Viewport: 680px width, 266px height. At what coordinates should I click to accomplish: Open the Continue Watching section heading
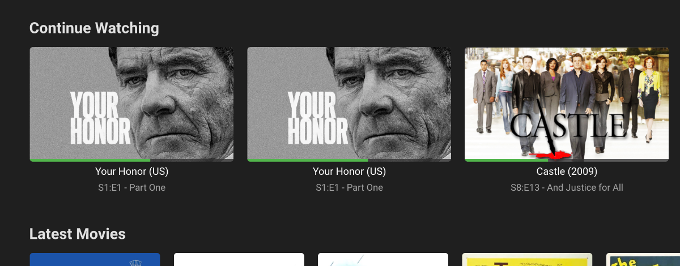point(94,28)
